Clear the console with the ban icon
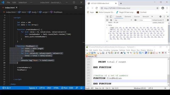Screen dimensions: 170x95 pos(111,20)
